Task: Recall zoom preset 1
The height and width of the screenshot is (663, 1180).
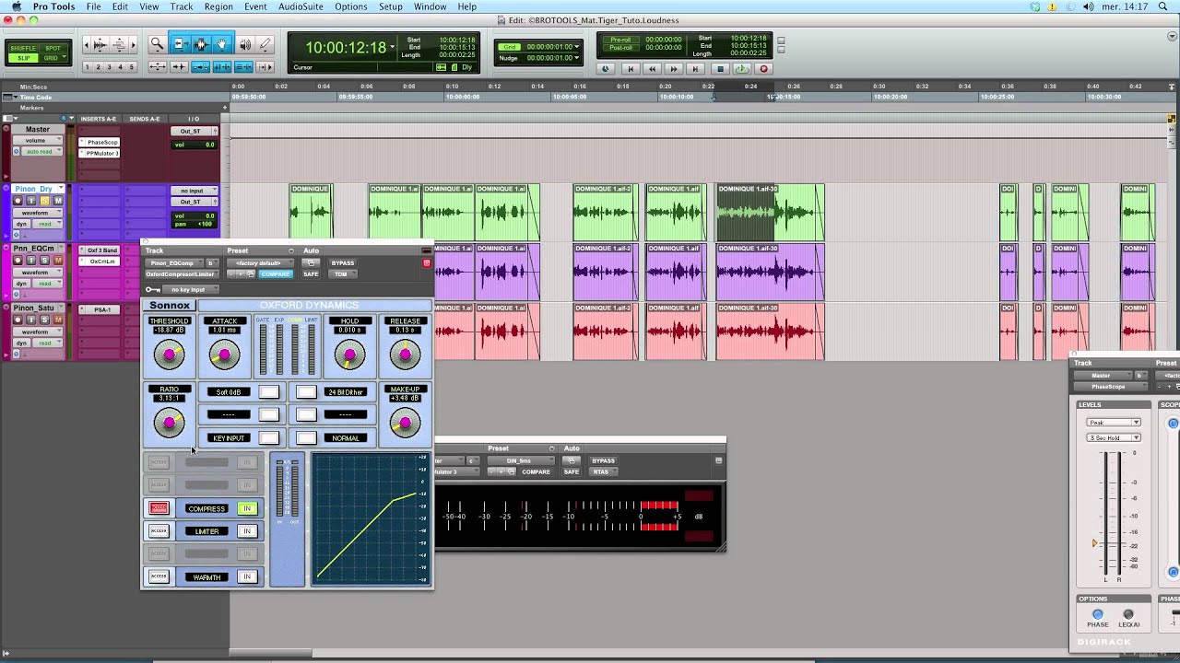Action: [x=88, y=67]
